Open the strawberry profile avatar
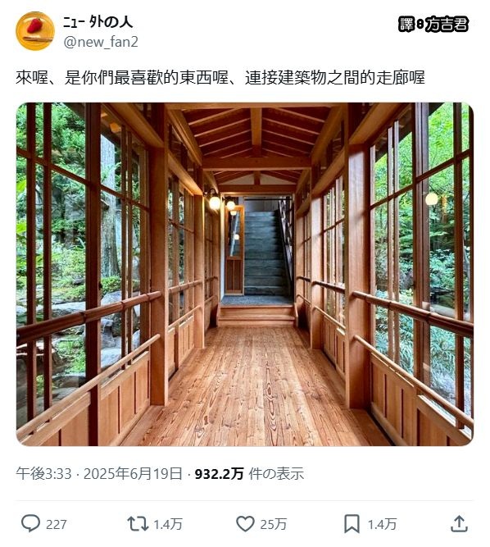The image size is (490, 547). pos(35,31)
